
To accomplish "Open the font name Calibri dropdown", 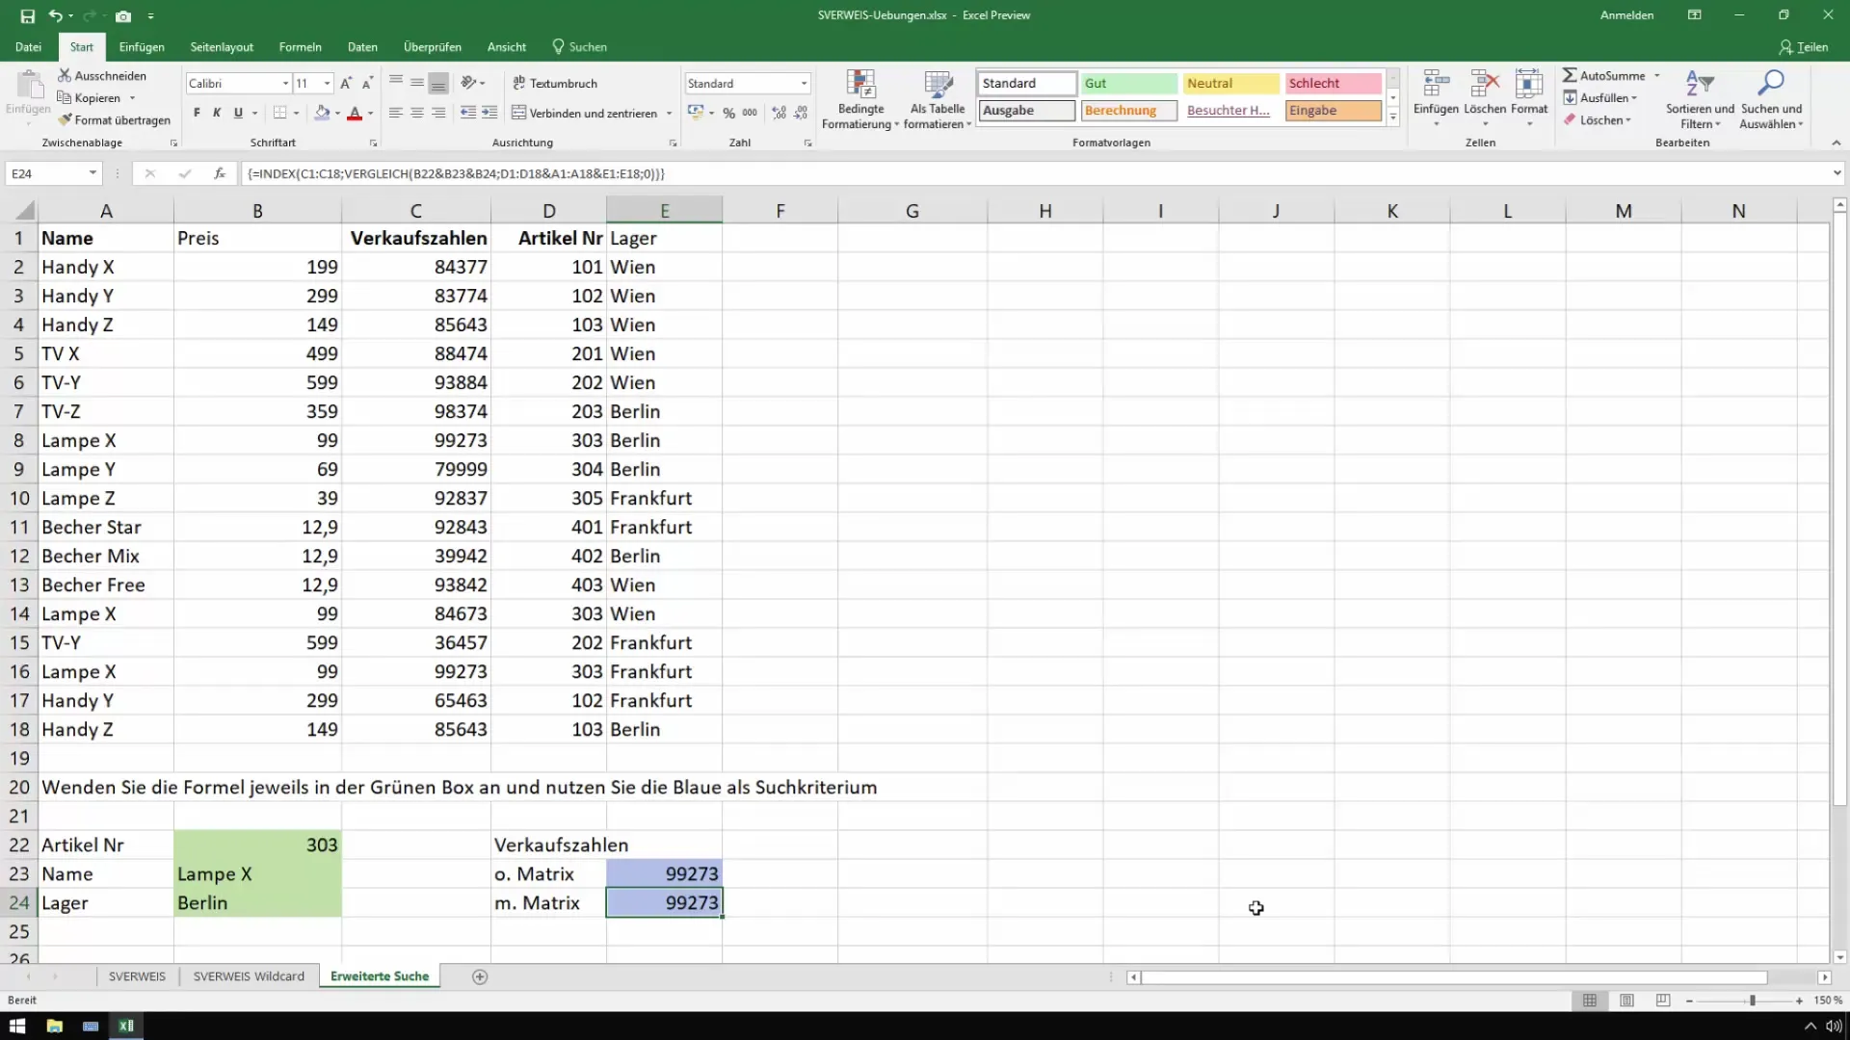I will (285, 84).
